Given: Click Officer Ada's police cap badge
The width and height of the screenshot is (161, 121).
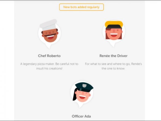Looking at the screenshot, I should coord(84,86).
